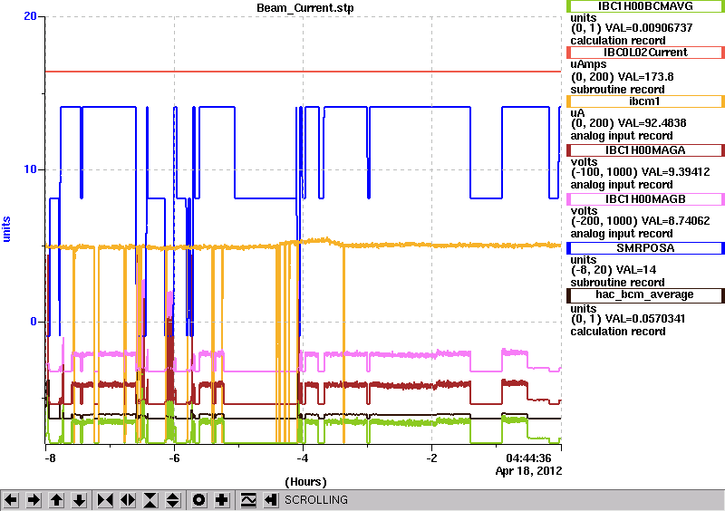Click the Apr 18, 2012 date label
The image size is (725, 511).
(528, 471)
